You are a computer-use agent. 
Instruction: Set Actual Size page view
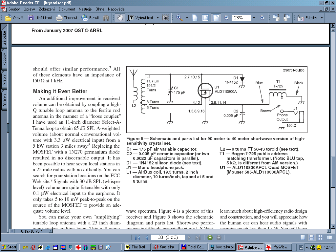(x=195, y=18)
